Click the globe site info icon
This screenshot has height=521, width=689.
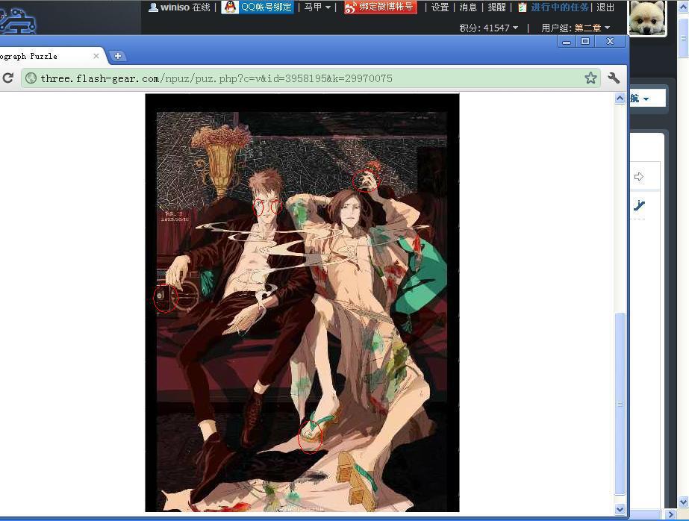point(31,78)
